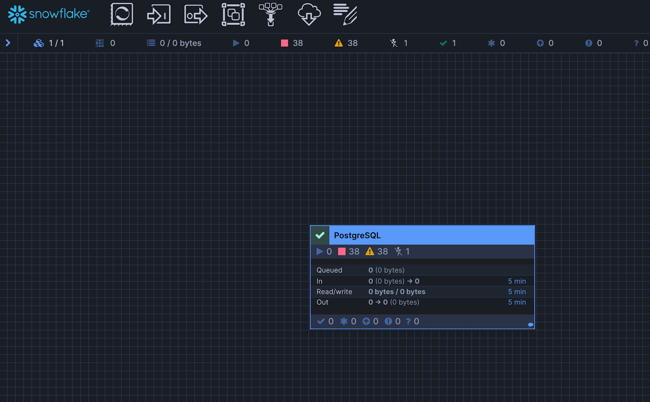Select the PostgreSQL process group title
The image size is (650, 402).
[357, 235]
